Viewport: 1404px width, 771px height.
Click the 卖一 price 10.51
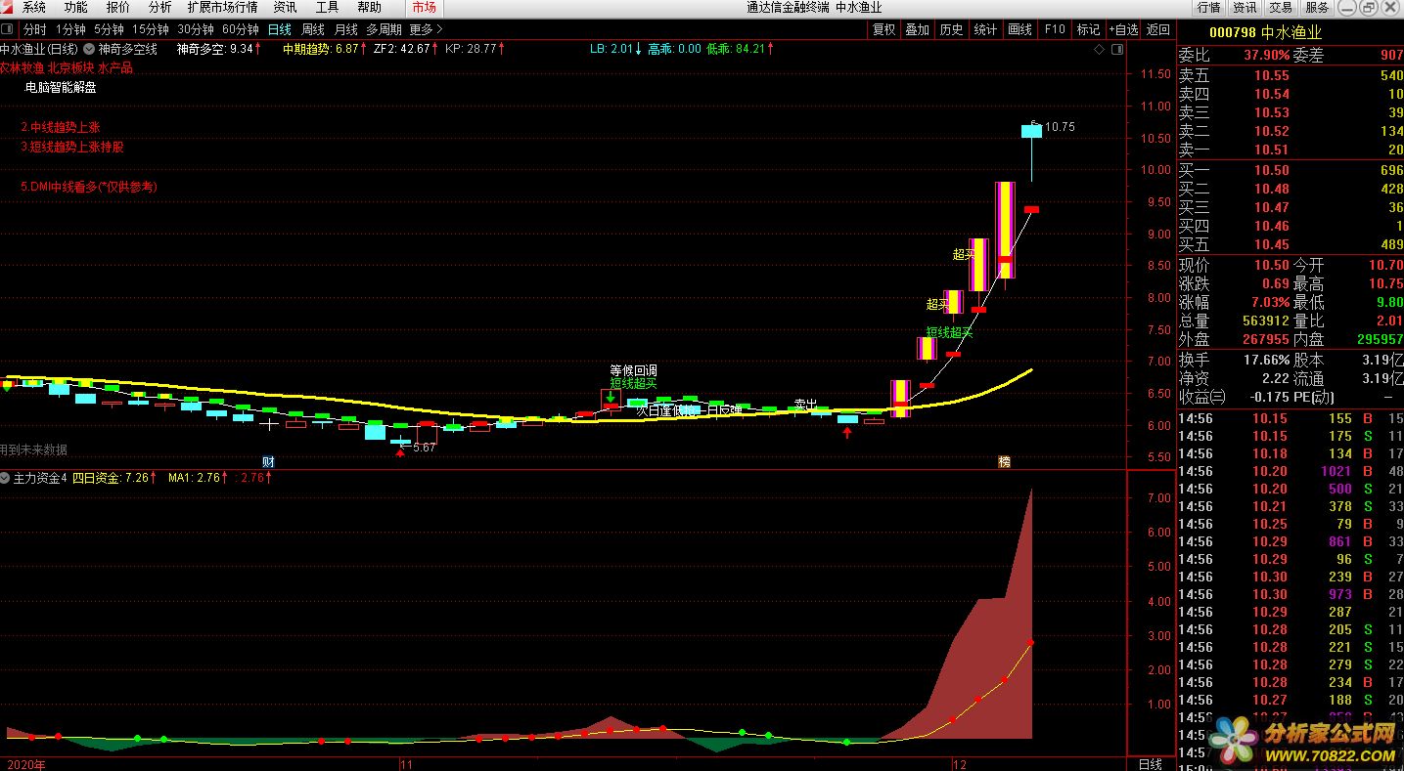coord(1271,150)
